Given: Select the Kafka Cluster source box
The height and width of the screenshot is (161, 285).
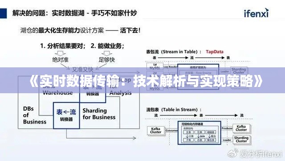Looking at the screenshot, I should 156,131.
